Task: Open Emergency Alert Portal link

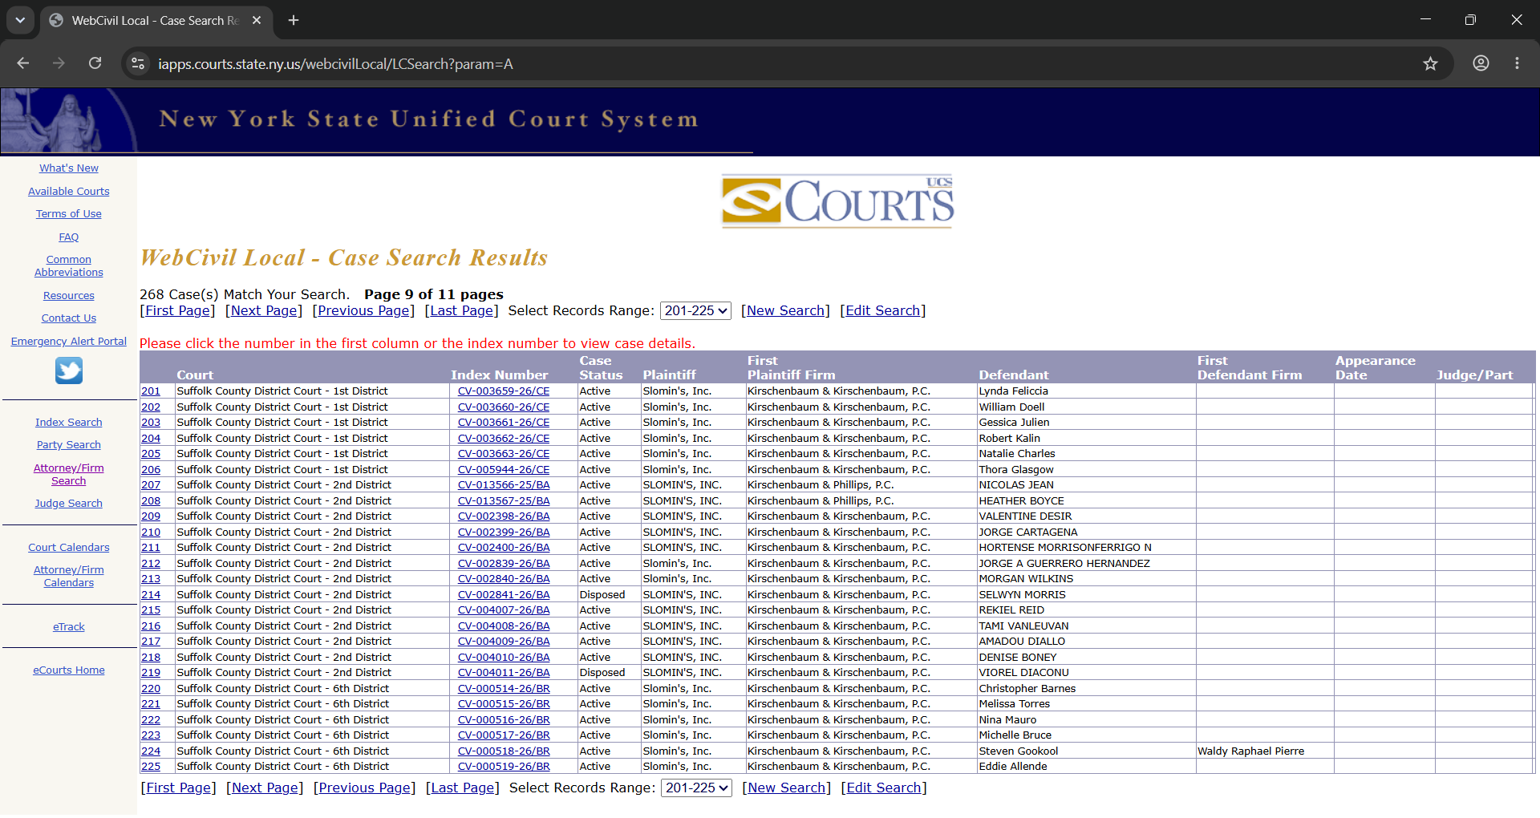Action: (x=69, y=342)
